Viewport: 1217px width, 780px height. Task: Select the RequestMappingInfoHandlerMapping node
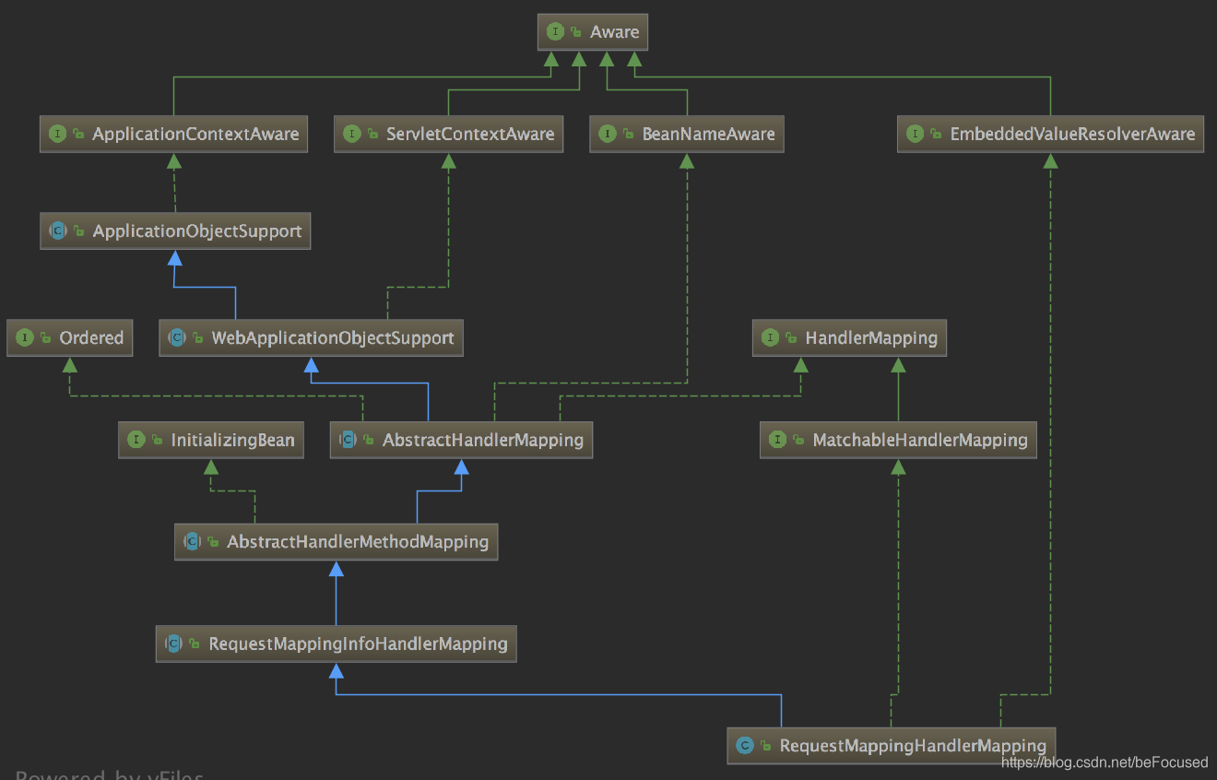point(336,644)
